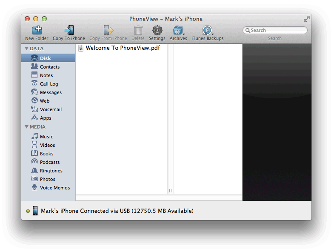Screen dimensions: 334x252
Task: Select Podcasts in the sidebar
Action: coord(49,162)
